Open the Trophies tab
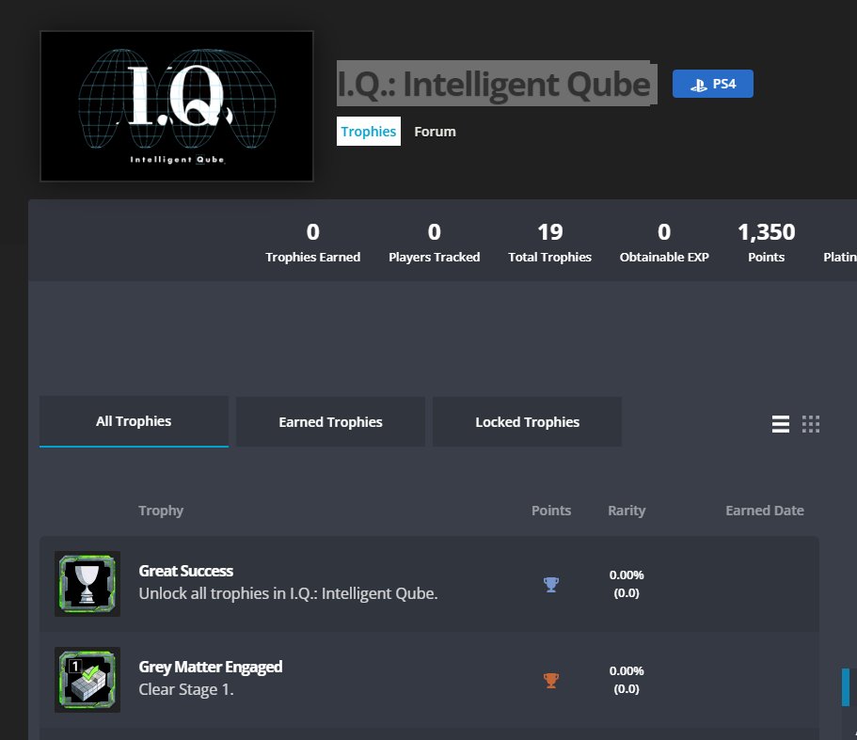 (x=369, y=131)
